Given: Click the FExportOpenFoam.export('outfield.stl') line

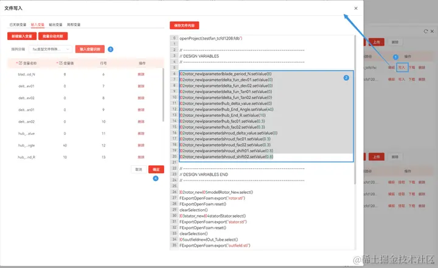Looking at the screenshot, I should click(x=215, y=246).
